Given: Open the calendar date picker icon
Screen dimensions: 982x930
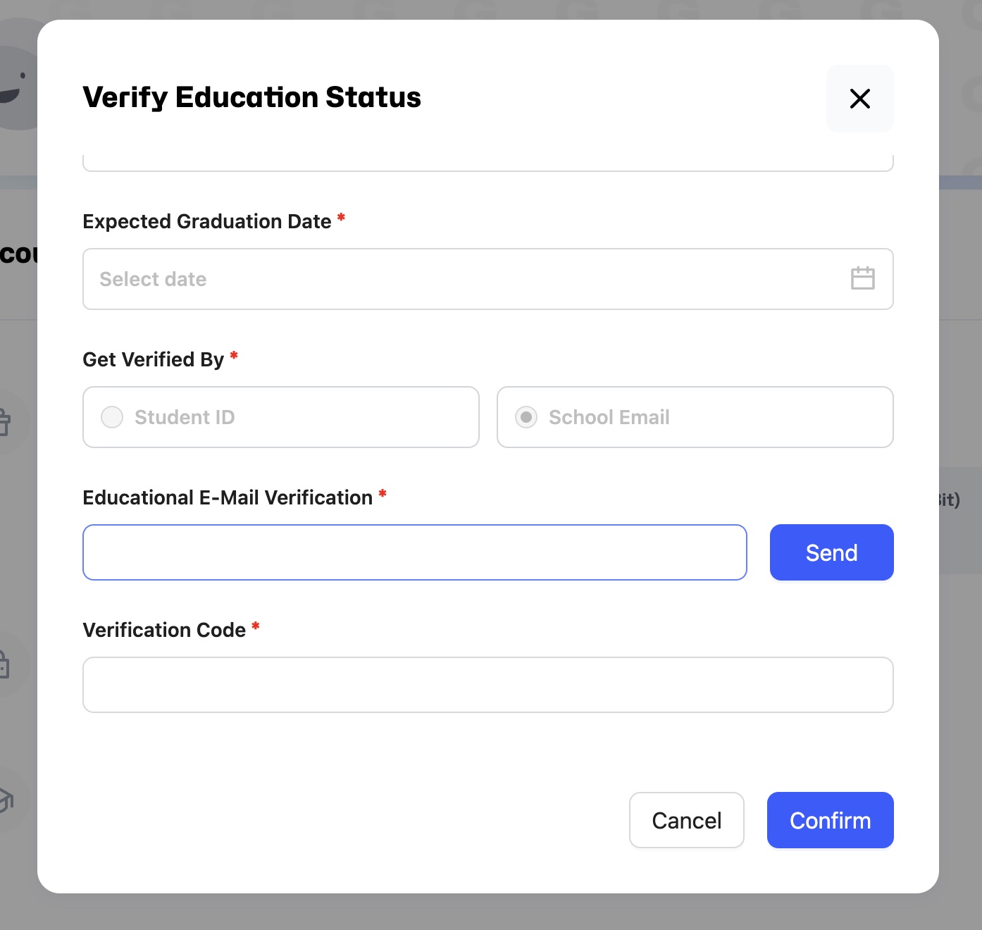Looking at the screenshot, I should (x=862, y=278).
